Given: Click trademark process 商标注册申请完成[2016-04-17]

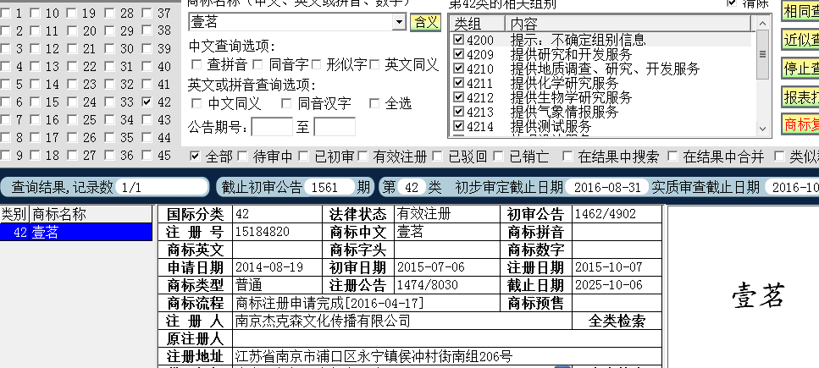Looking at the screenshot, I should pyautogui.click(x=330, y=303).
